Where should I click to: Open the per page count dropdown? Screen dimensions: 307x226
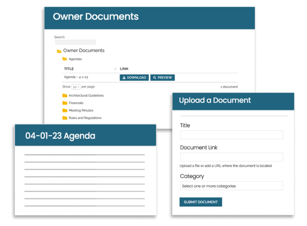pos(76,87)
